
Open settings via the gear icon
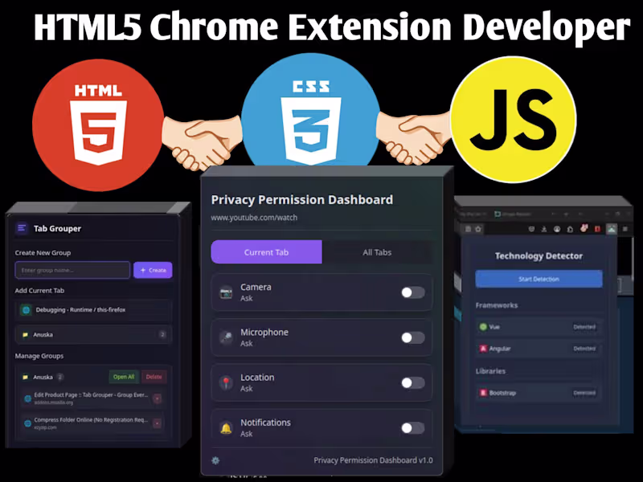pos(215,460)
